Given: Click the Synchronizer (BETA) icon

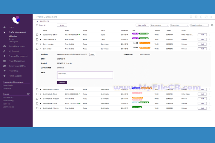Looking at the screenshot, I should [4, 66].
